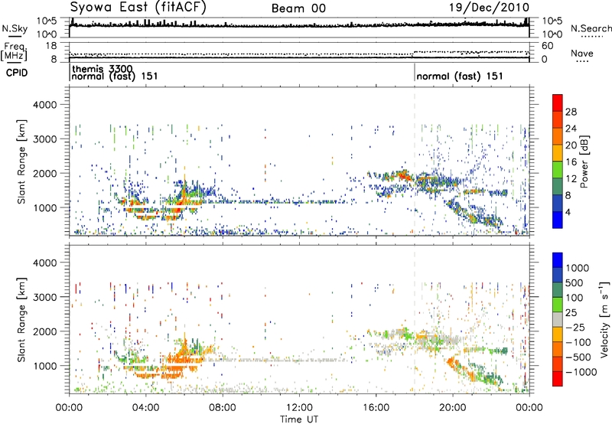The width and height of the screenshot is (612, 424).
Task: Click the 'Velocity [m s⁻¹]' colorbar label
Action: [604, 319]
